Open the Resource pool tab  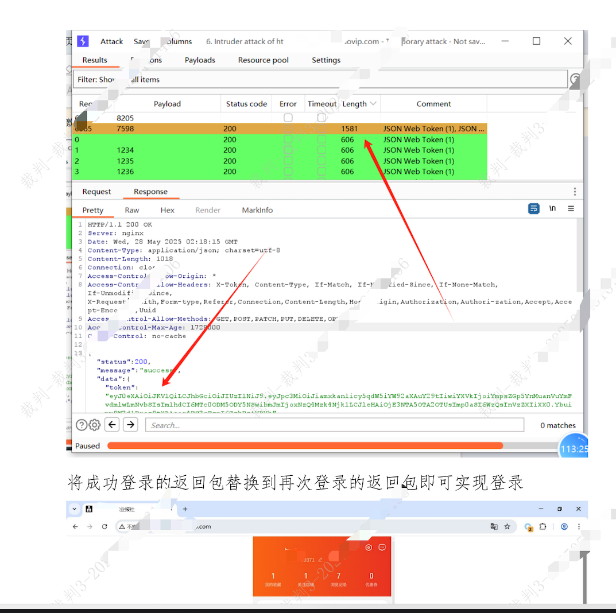263,60
